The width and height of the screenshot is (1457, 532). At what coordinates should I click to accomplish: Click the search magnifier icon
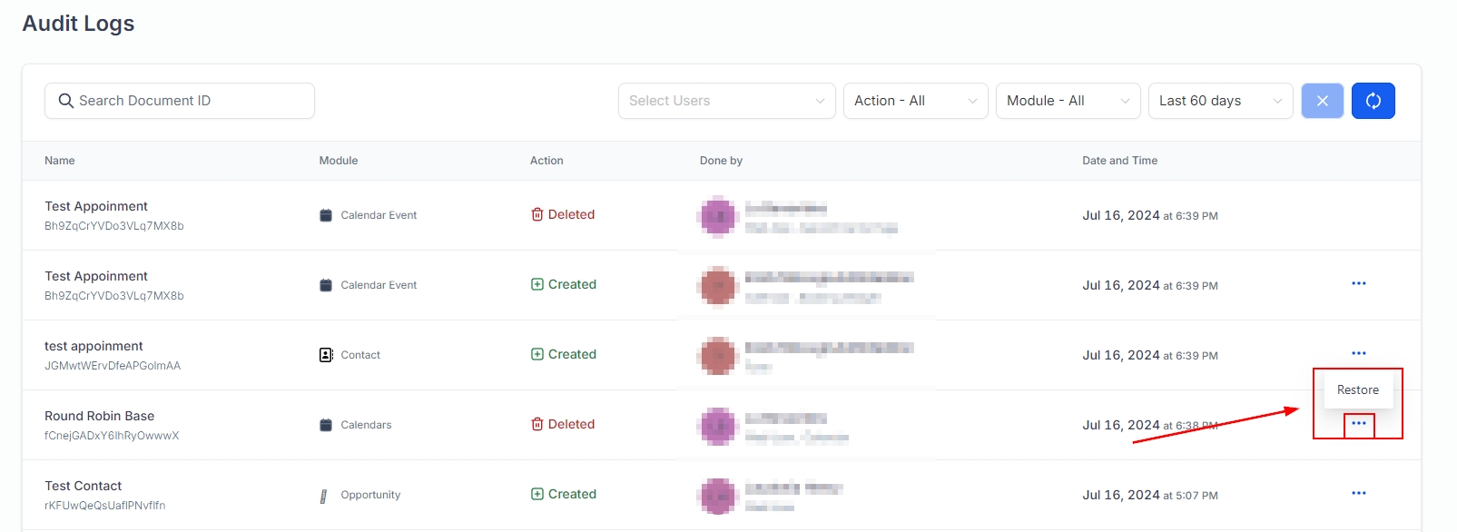[x=65, y=101]
